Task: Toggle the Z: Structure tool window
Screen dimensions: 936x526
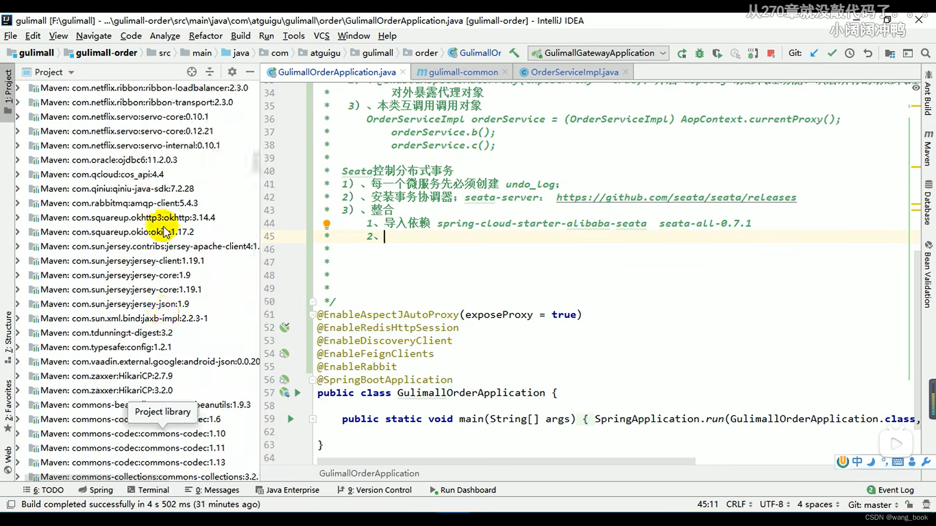Action: point(8,337)
